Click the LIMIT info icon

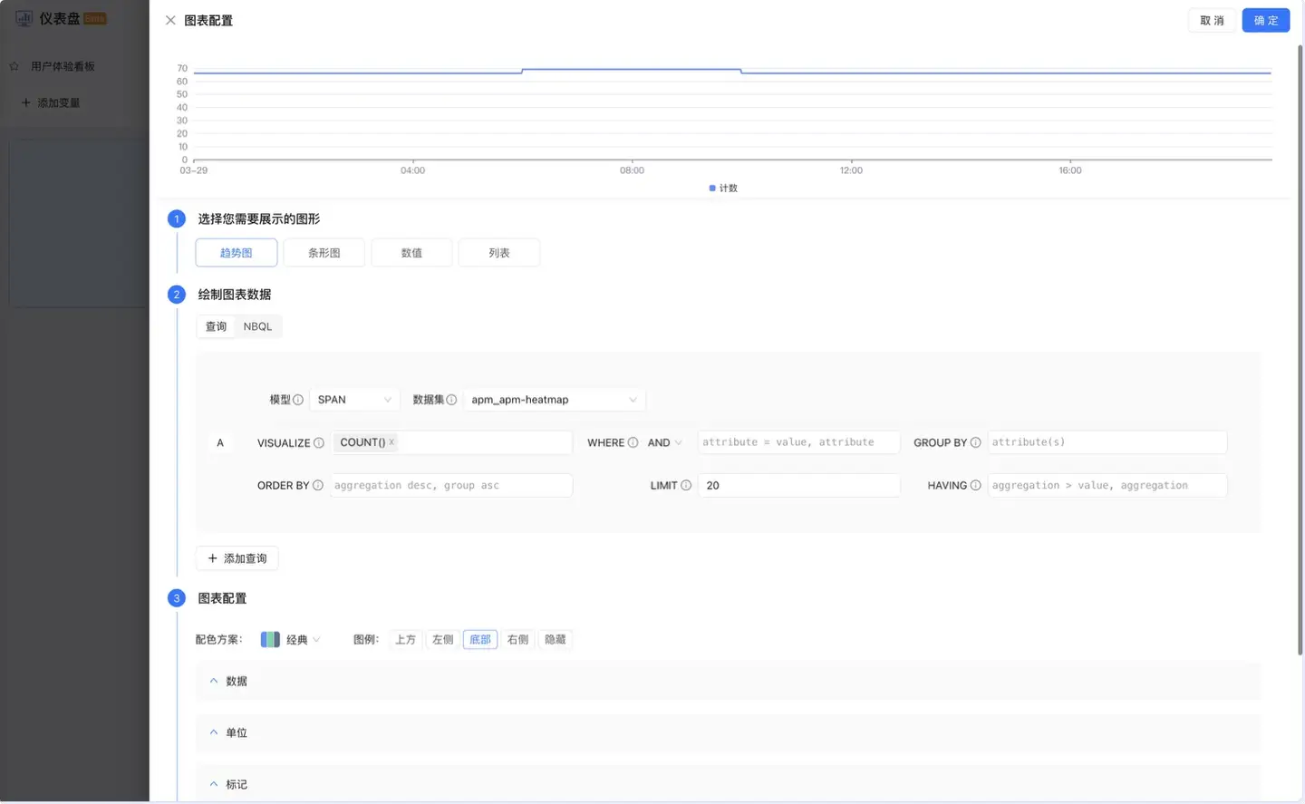(x=686, y=486)
